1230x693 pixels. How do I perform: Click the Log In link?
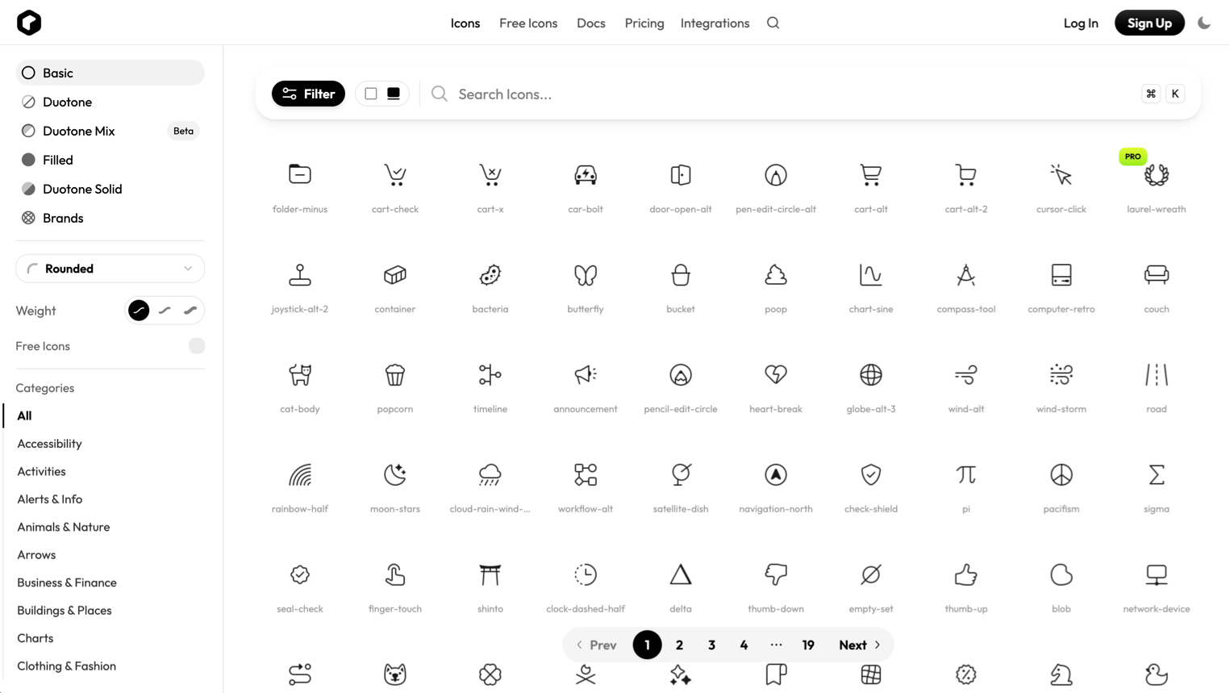(x=1081, y=23)
